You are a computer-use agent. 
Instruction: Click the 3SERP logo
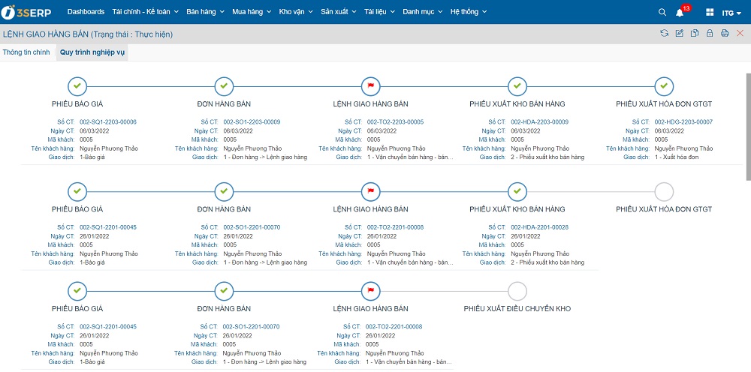[x=32, y=12]
